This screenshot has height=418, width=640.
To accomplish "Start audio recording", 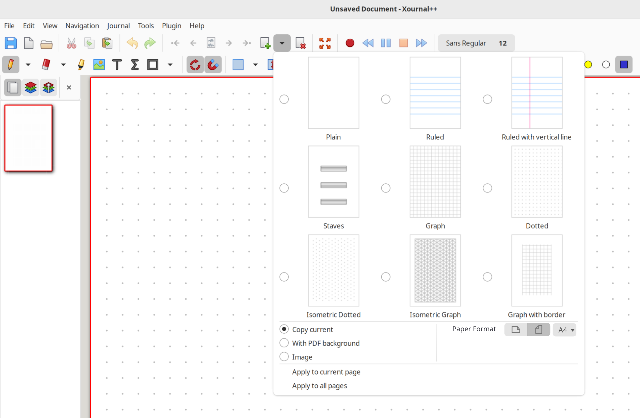I will click(x=350, y=43).
